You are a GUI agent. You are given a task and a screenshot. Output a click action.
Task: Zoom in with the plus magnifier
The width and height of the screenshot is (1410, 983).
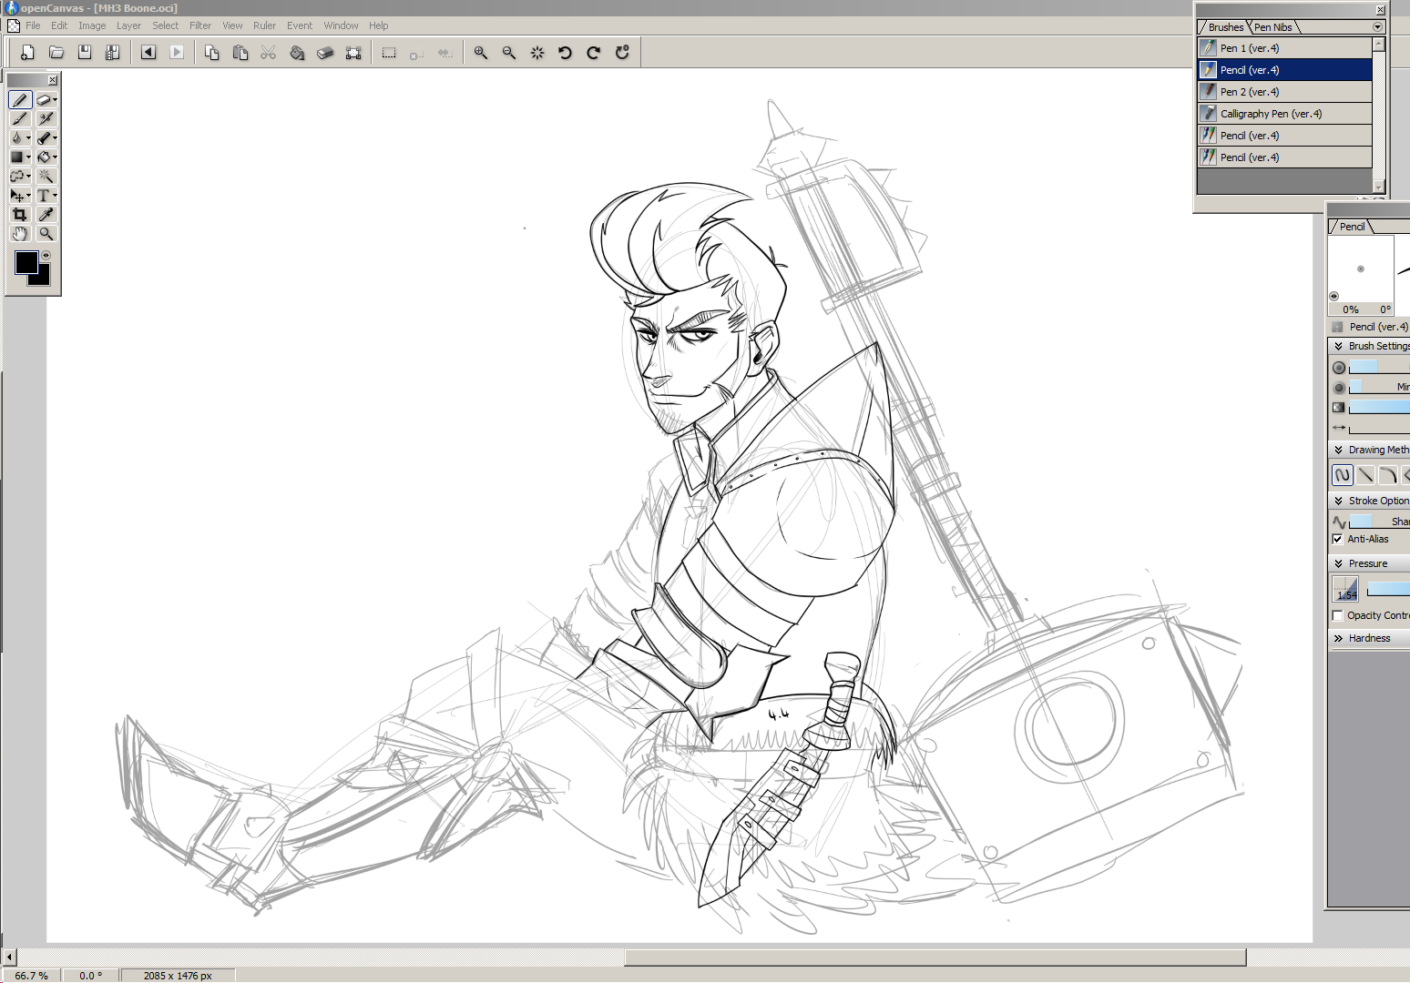(x=481, y=53)
